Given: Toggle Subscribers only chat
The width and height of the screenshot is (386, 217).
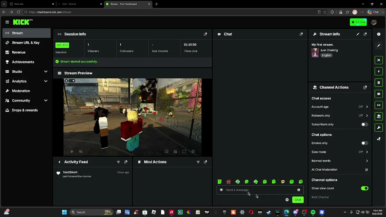Looking at the screenshot, I should [x=365, y=124].
